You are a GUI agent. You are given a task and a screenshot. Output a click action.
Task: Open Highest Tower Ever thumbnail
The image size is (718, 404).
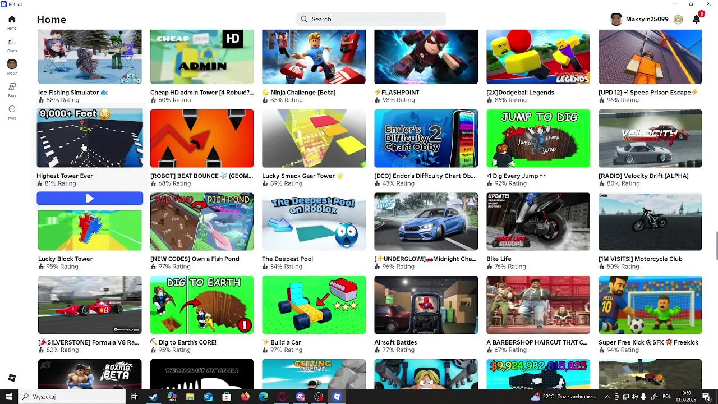click(x=90, y=138)
